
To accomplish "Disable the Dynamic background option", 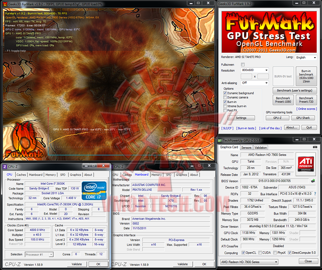I will click(225, 93).
